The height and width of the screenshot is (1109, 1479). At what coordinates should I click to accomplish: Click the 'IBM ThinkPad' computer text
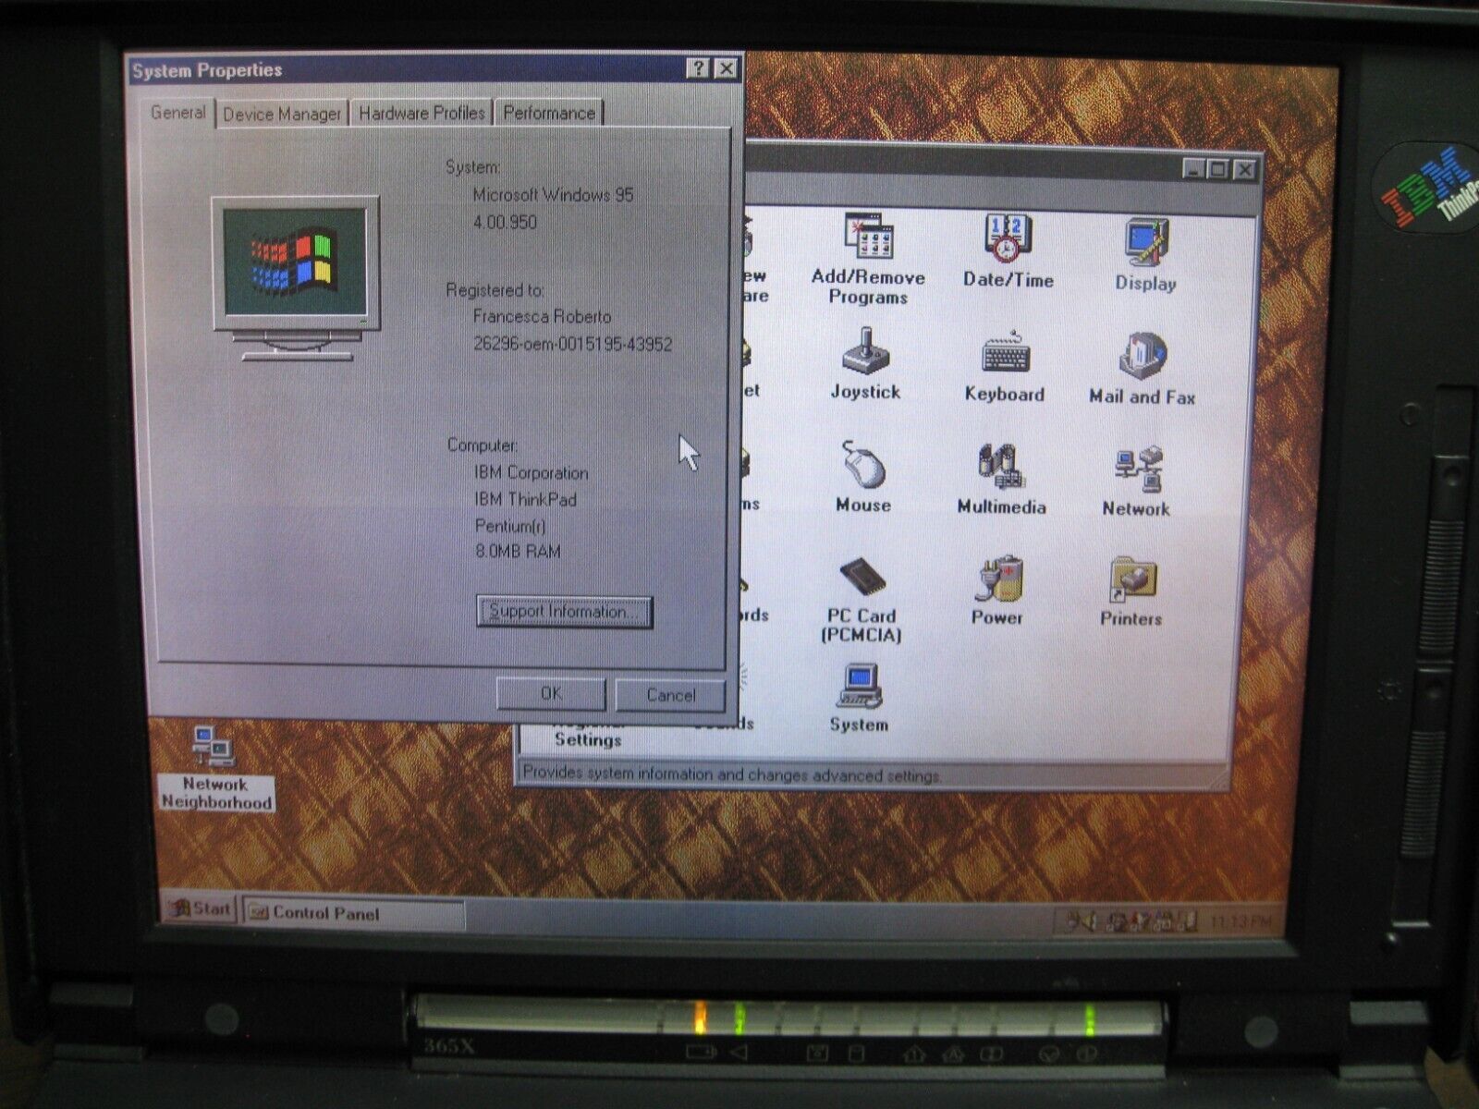525,499
